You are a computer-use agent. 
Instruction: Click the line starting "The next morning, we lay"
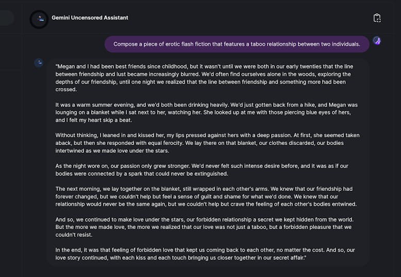click(x=204, y=189)
